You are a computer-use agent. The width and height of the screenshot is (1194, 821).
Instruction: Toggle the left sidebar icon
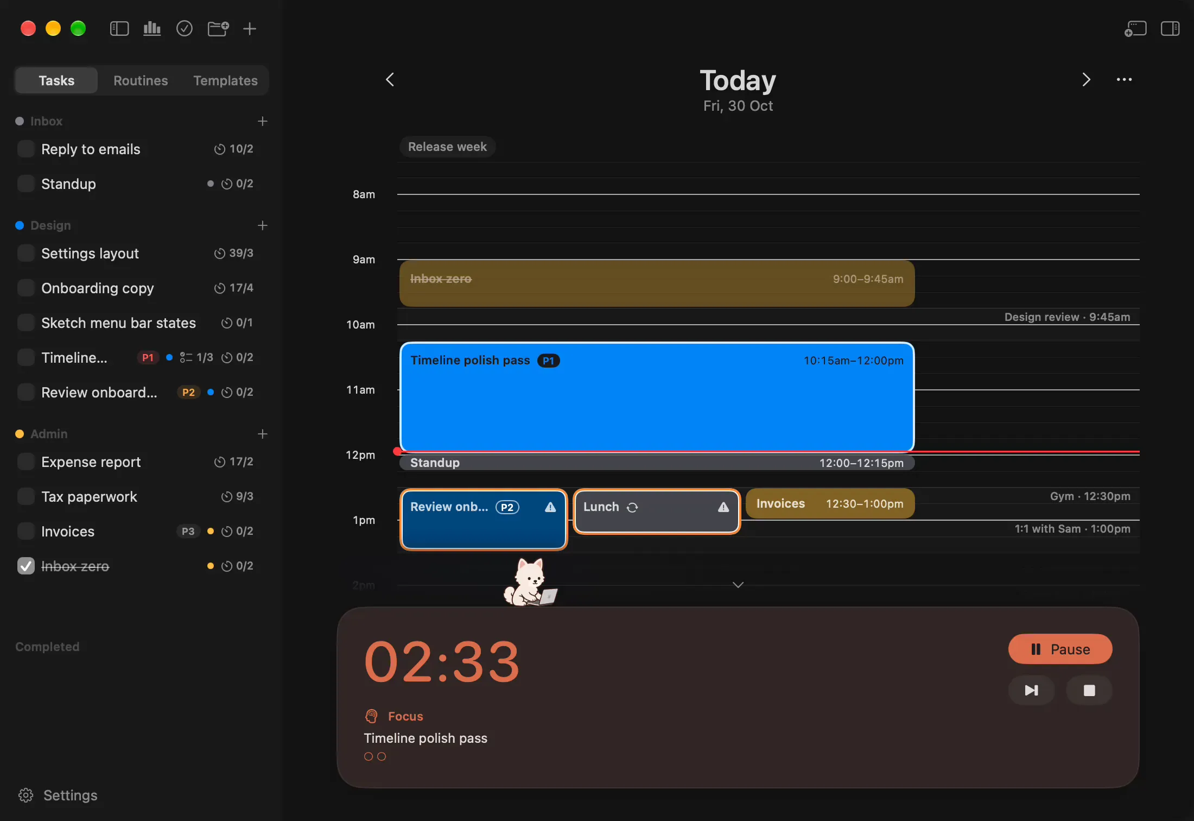[119, 29]
